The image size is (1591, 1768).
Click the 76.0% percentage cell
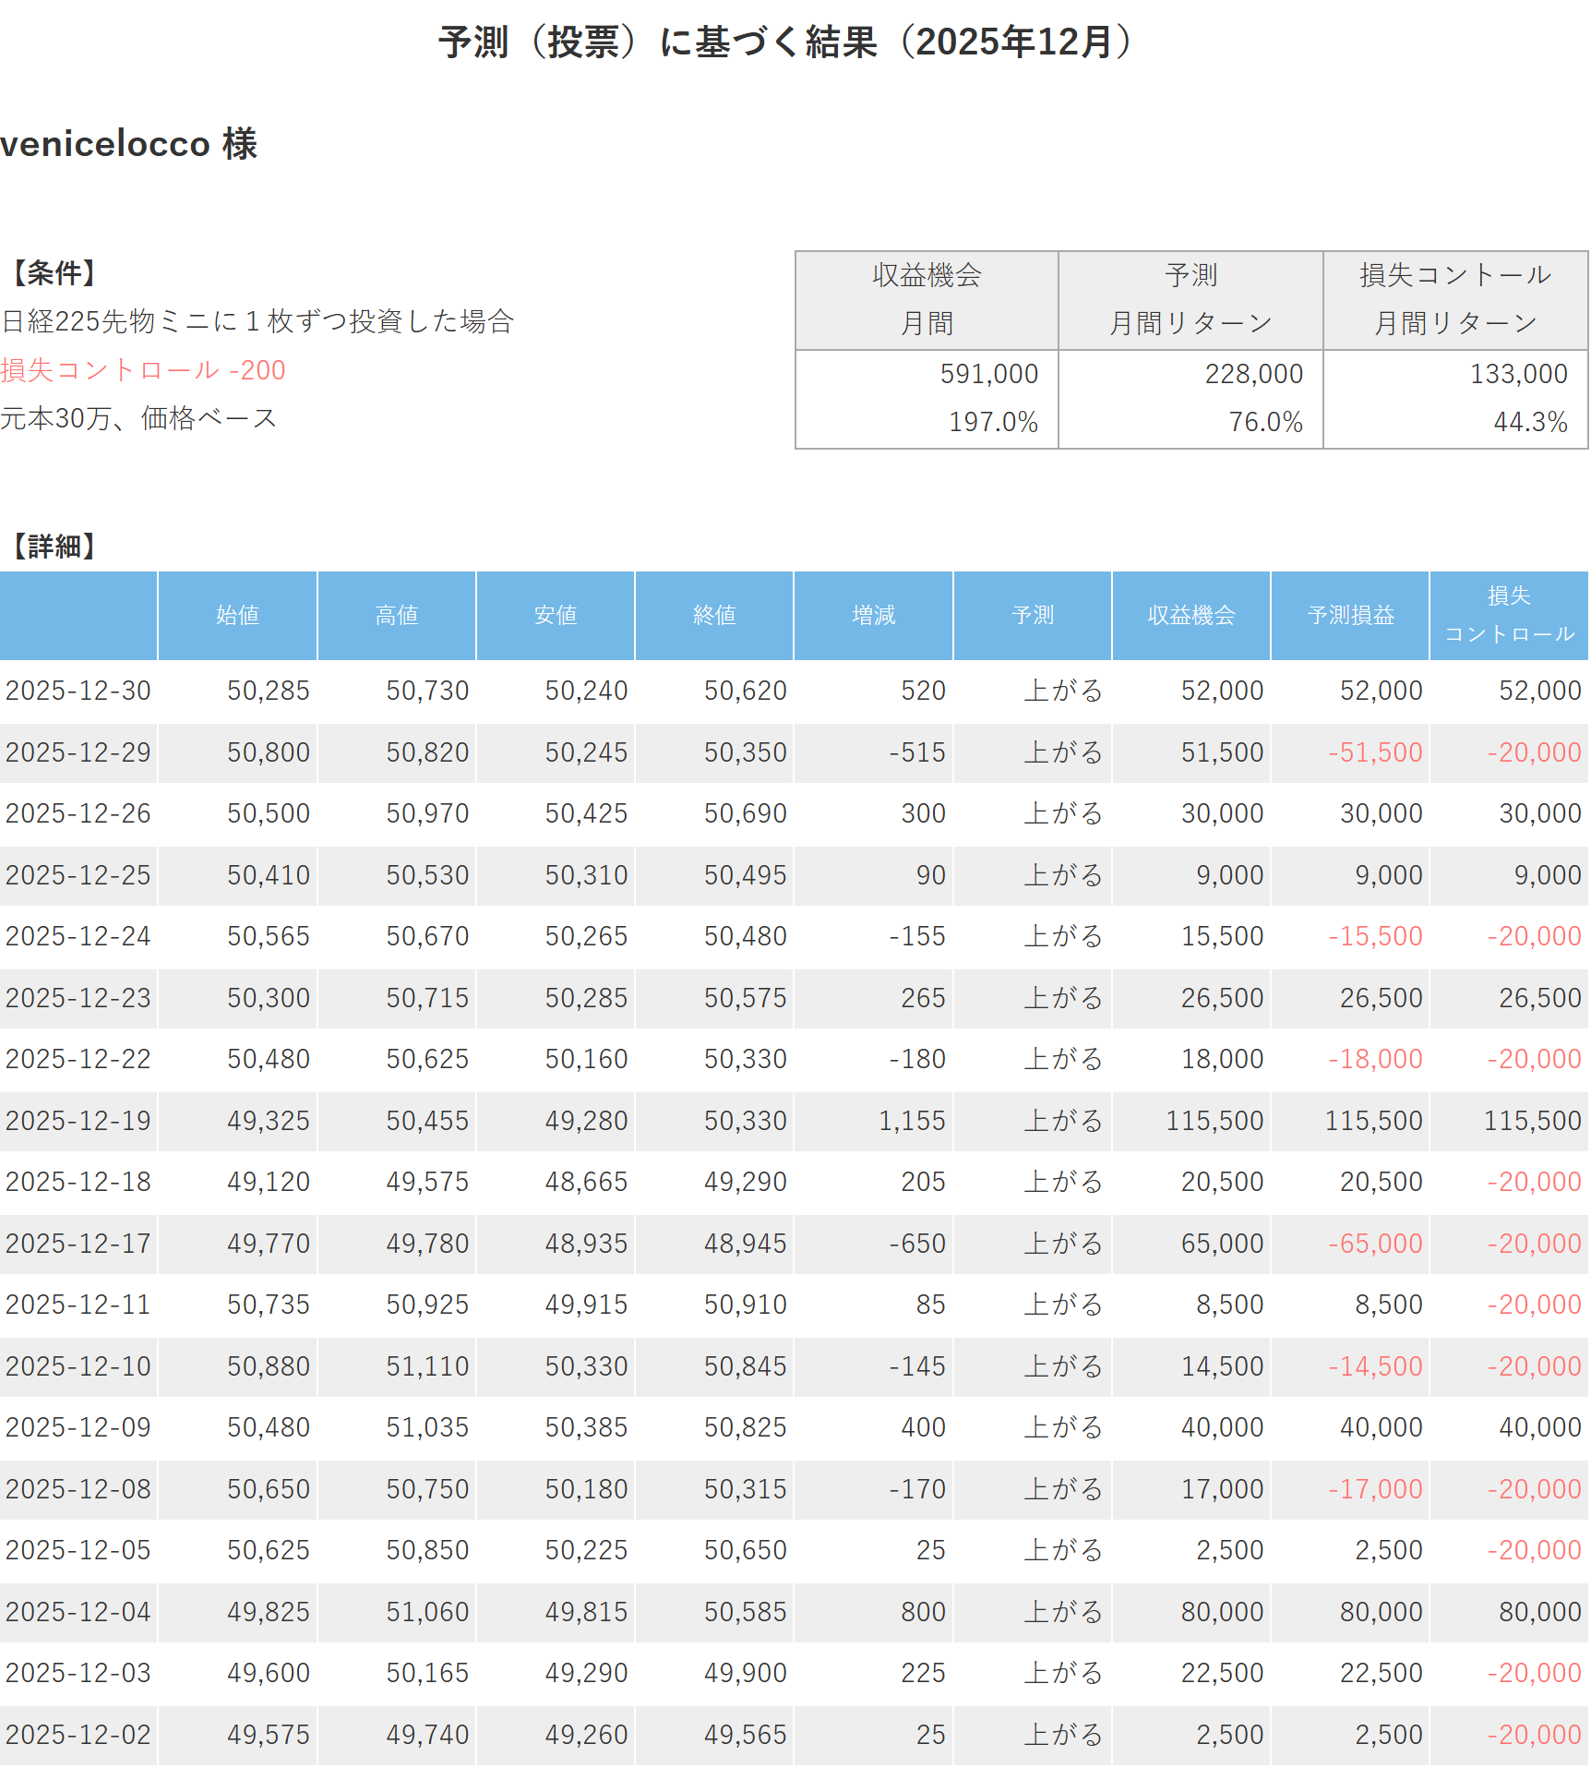tap(1265, 422)
